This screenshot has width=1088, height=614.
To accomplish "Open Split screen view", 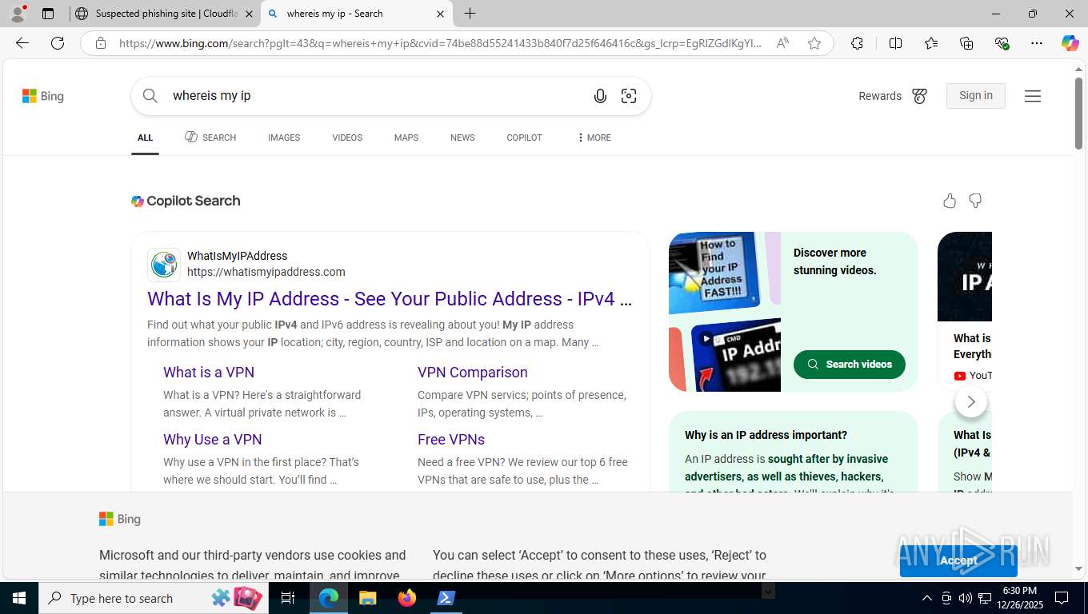I will coord(895,43).
